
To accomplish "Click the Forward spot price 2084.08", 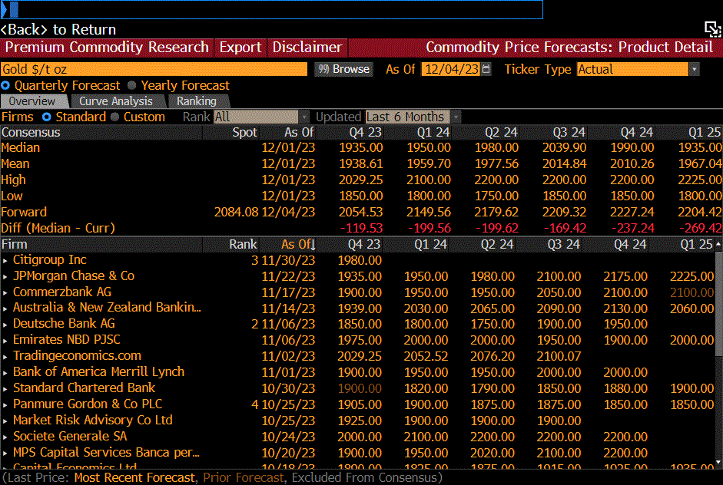I will click(236, 213).
